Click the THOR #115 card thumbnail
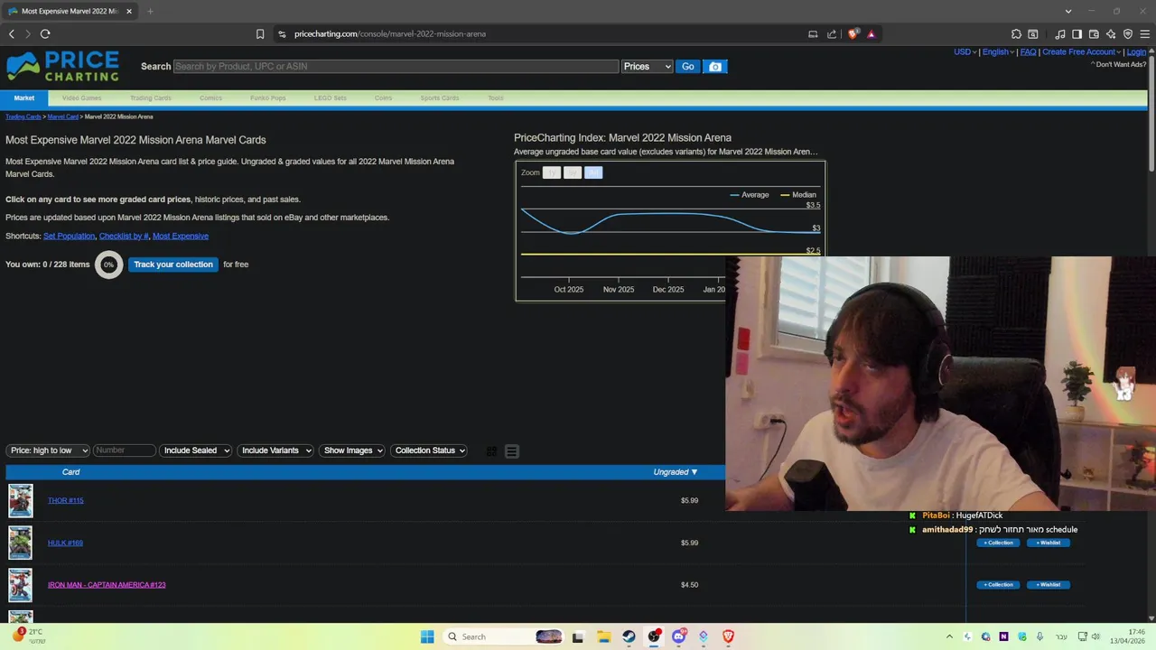 point(21,501)
